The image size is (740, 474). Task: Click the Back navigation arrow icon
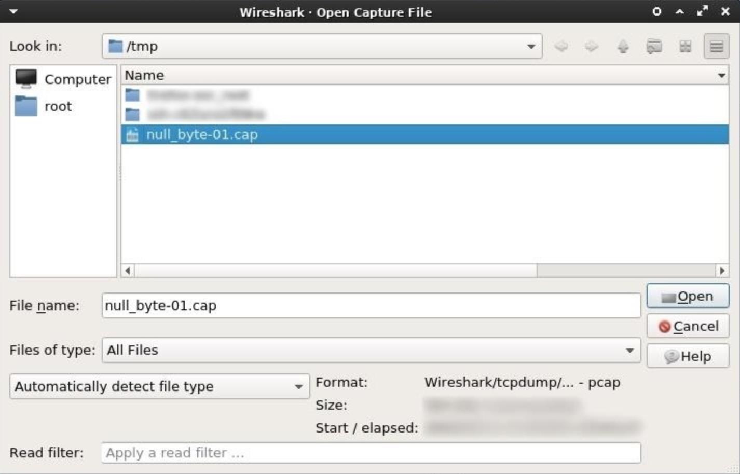tap(561, 47)
